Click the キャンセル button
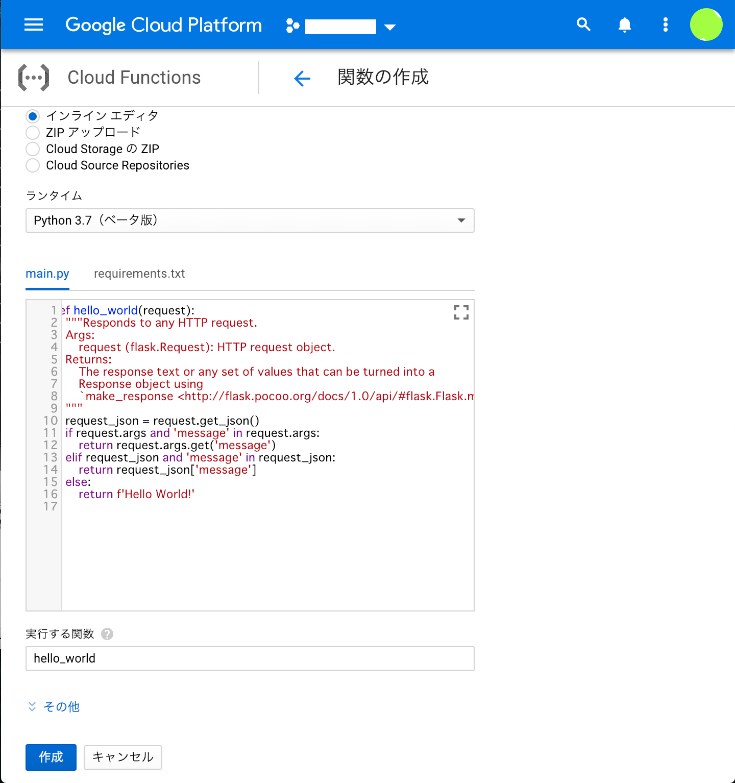 click(123, 757)
